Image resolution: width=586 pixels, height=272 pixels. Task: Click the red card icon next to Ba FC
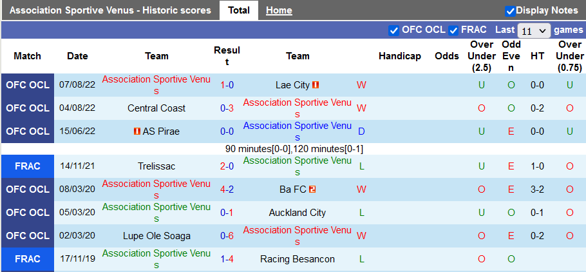click(x=312, y=189)
